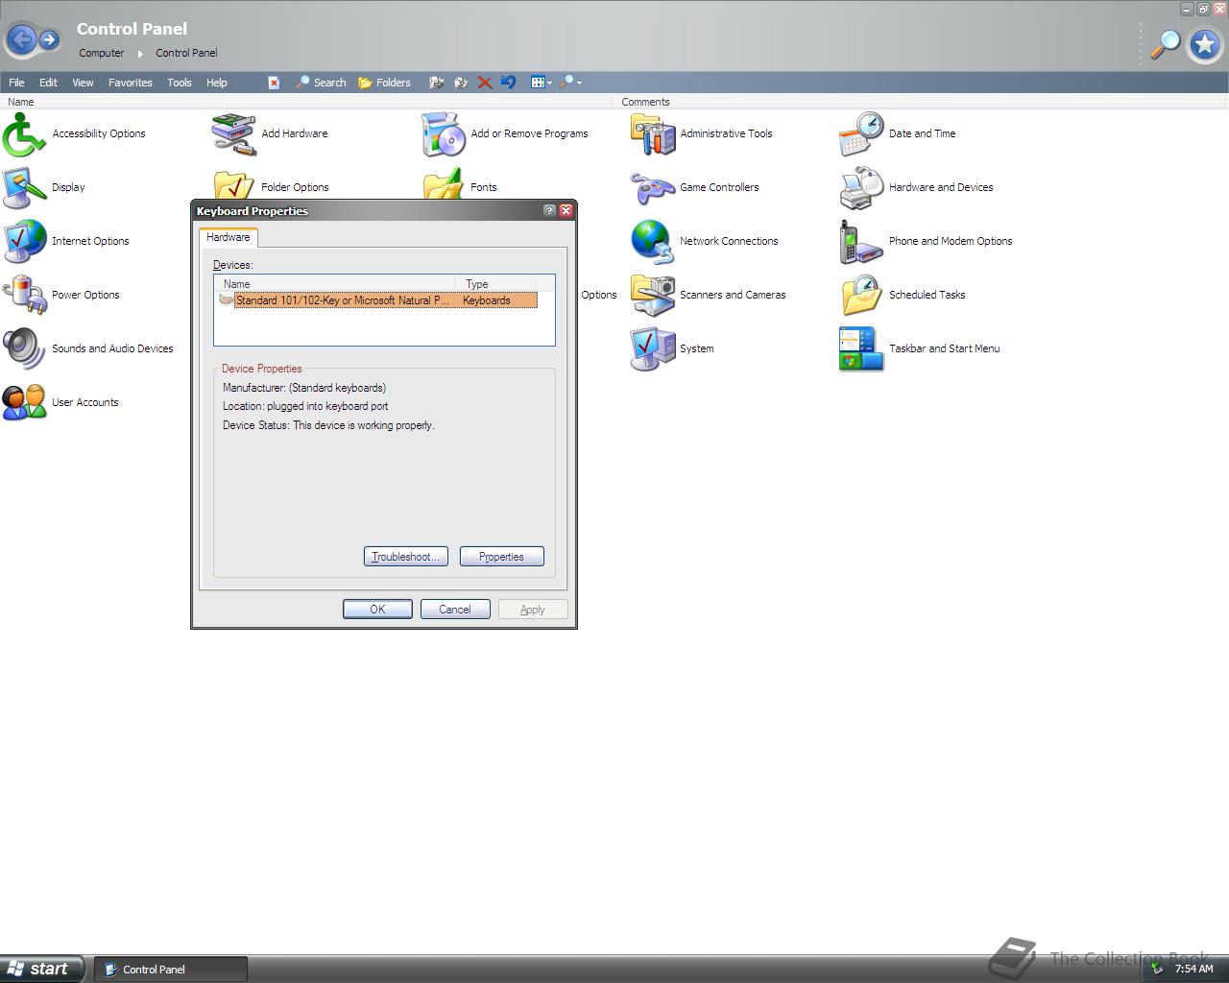Click the Control Panel taskbar button
Screen dimensions: 1229x983
171,969
